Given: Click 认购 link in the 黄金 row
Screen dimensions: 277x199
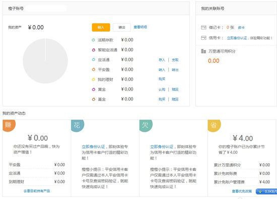Looking at the screenshot, I should point(162,89).
